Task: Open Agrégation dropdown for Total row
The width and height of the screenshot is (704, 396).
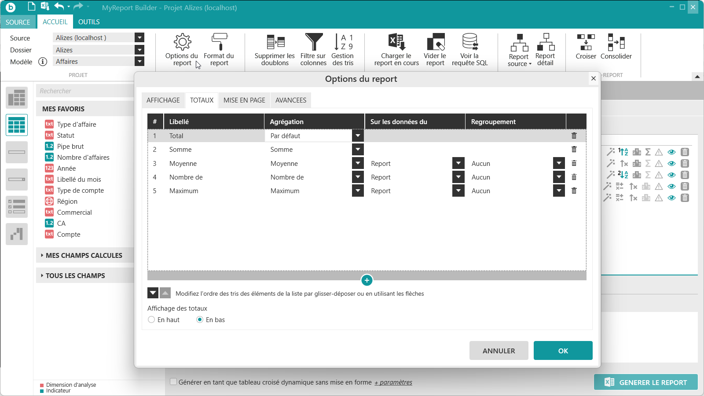Action: pyautogui.click(x=358, y=136)
